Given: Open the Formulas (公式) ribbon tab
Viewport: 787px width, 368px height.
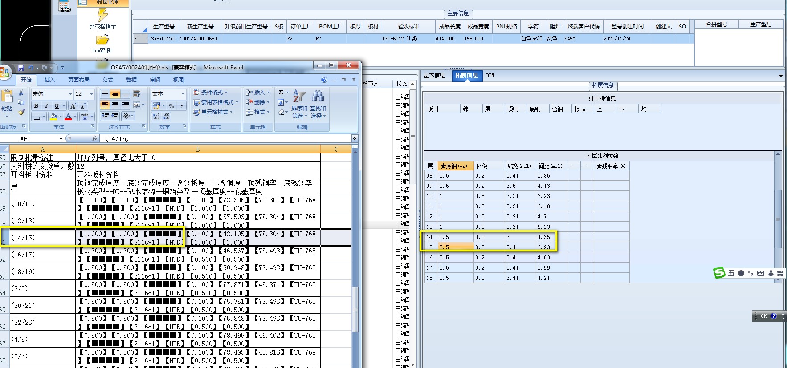Looking at the screenshot, I should [x=108, y=80].
